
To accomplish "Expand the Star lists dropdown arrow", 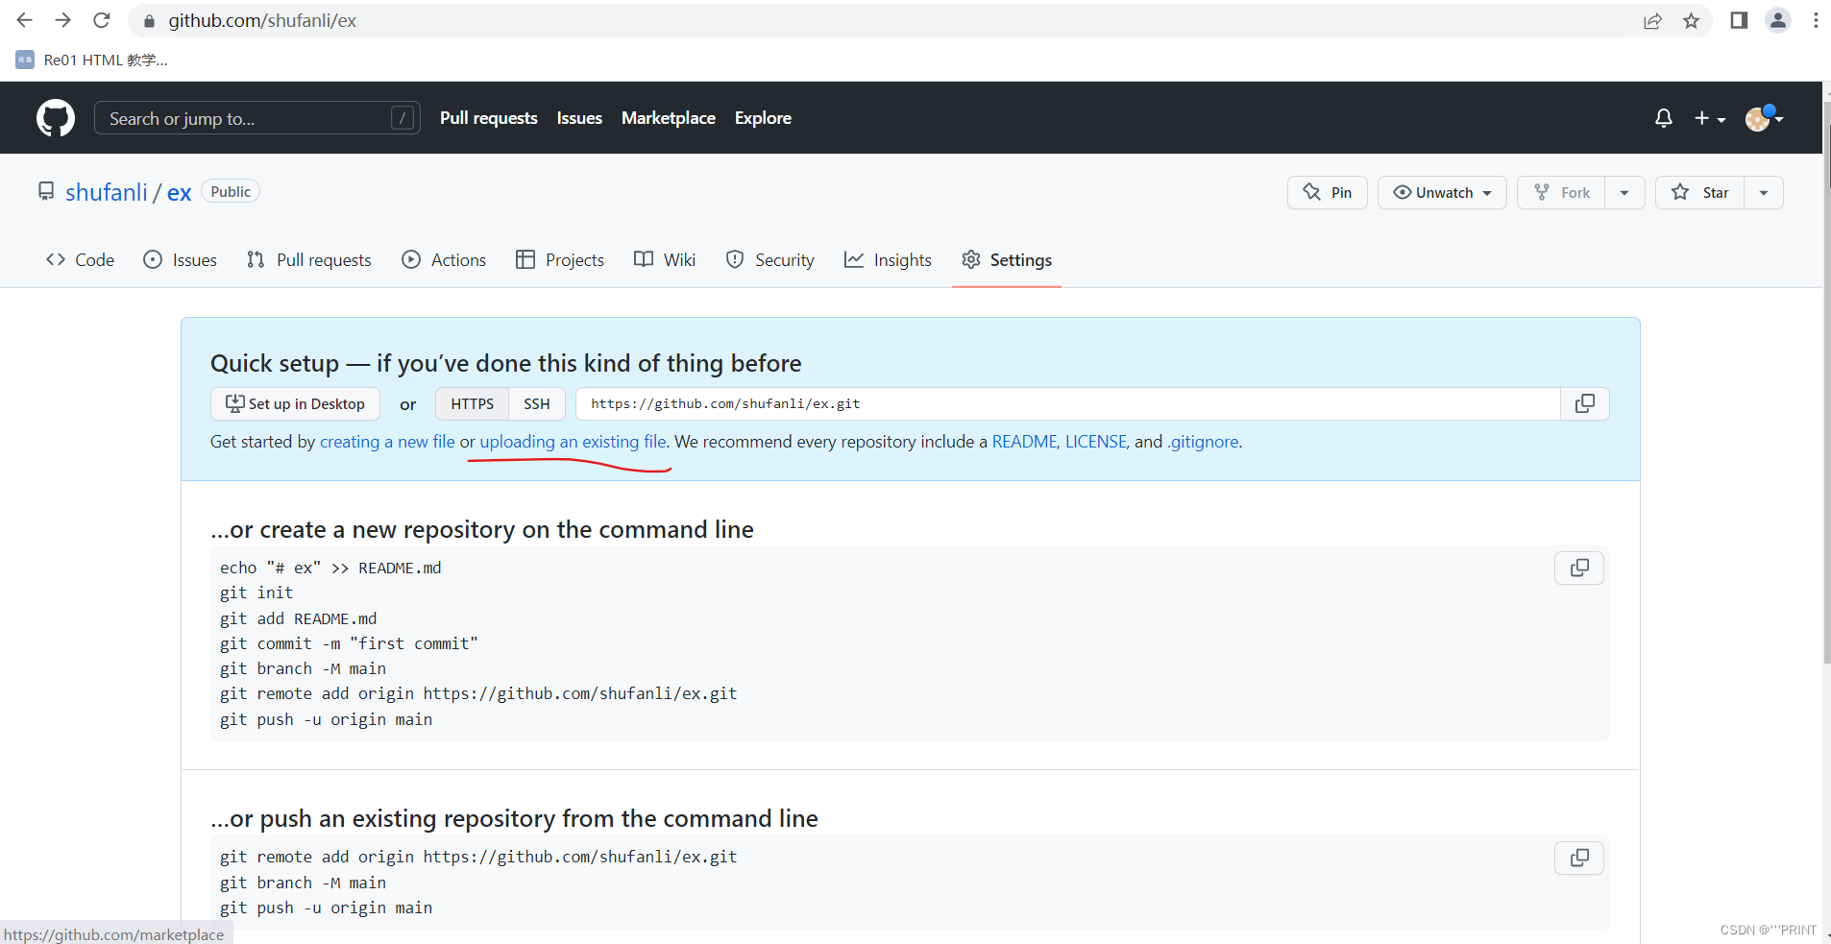I will (1764, 193).
